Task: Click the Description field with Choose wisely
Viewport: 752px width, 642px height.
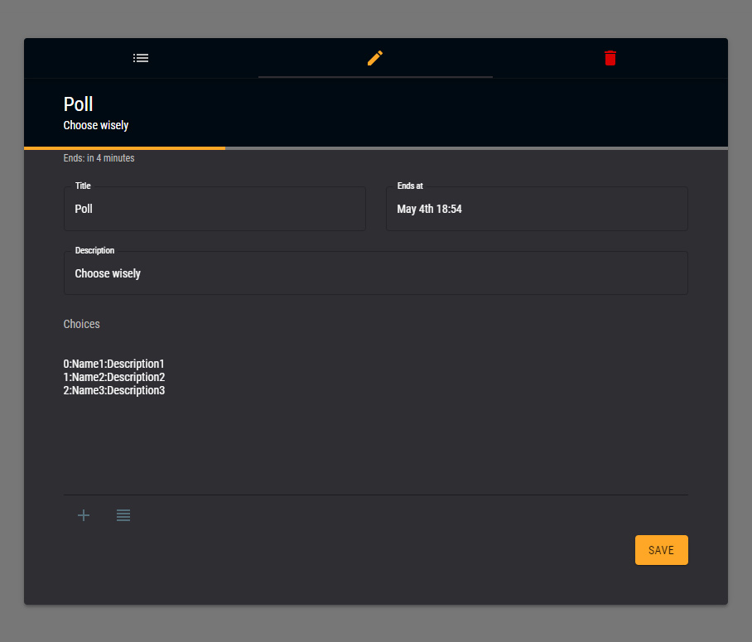Action: click(375, 273)
